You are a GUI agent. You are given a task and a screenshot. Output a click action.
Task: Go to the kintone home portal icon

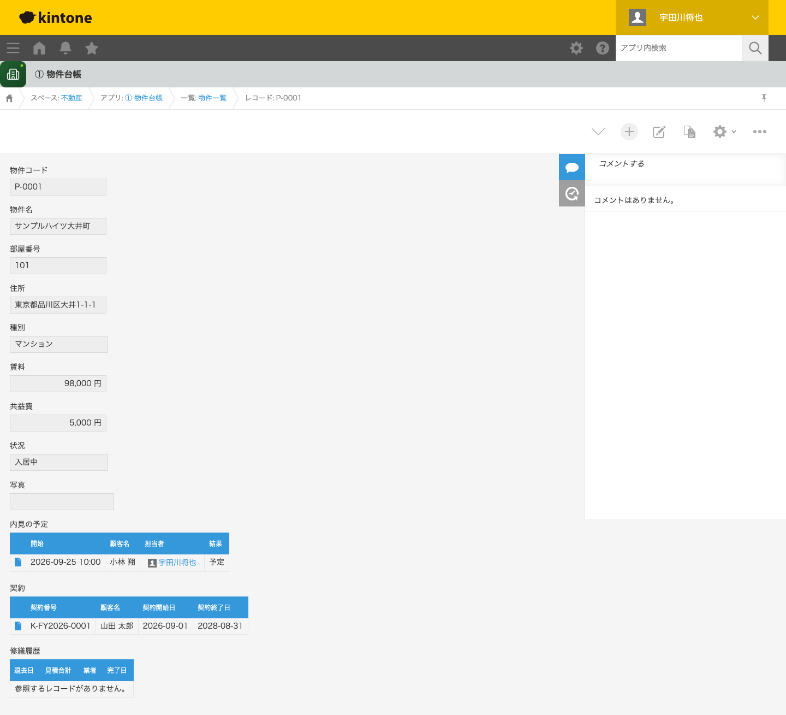point(39,48)
